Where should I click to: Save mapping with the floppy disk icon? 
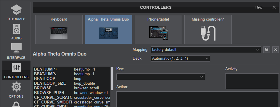(267, 50)
